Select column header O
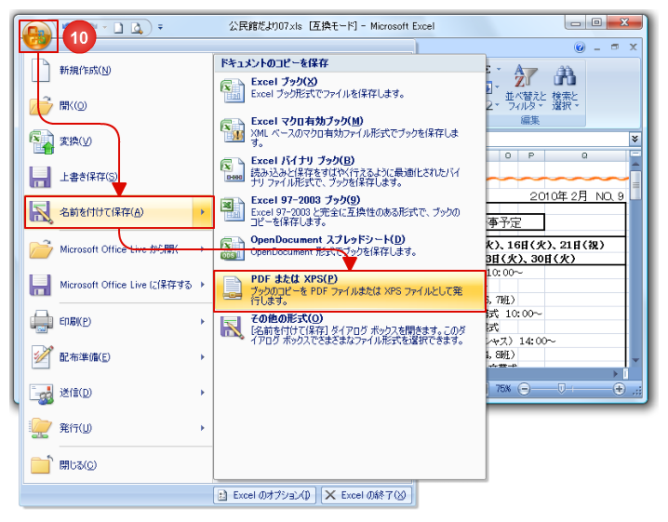Screen dimensions: 668x522 [508, 155]
